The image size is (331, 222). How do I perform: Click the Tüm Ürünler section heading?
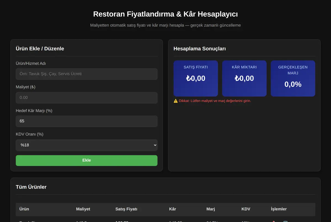click(x=31, y=187)
